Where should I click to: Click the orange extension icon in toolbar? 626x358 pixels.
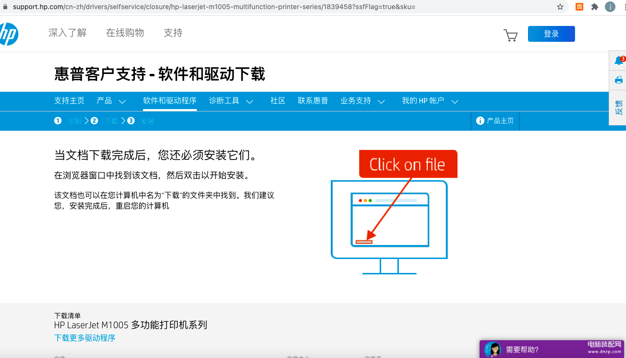(x=579, y=7)
